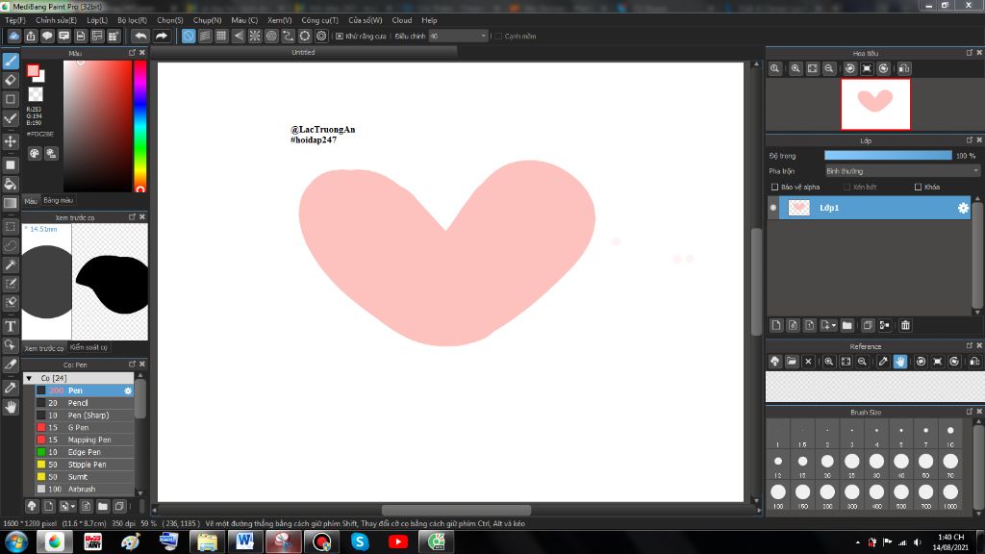This screenshot has width=985, height=554.
Task: Create new layer in layer panel
Action: point(776,325)
